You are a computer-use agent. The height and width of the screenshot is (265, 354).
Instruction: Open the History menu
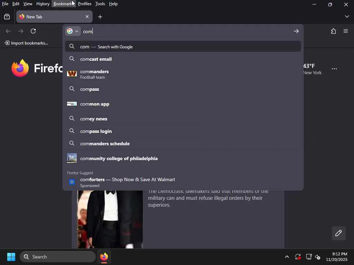(43, 4)
